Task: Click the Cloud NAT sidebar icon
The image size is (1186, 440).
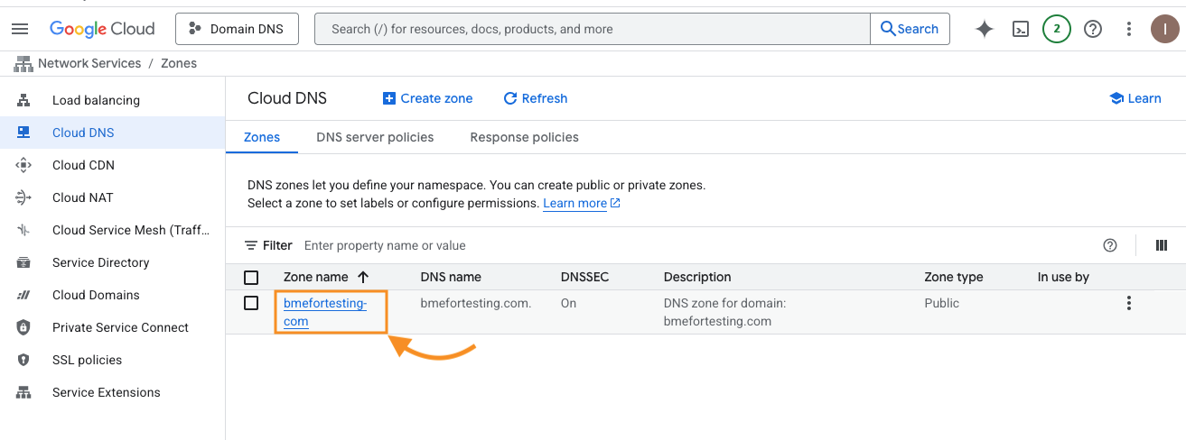Action: (x=23, y=197)
